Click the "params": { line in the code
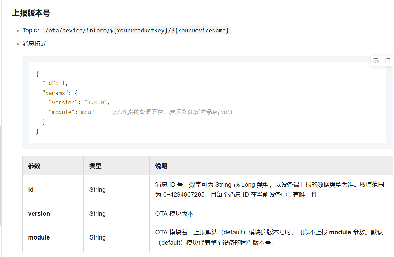The height and width of the screenshot is (257, 394). [60, 93]
